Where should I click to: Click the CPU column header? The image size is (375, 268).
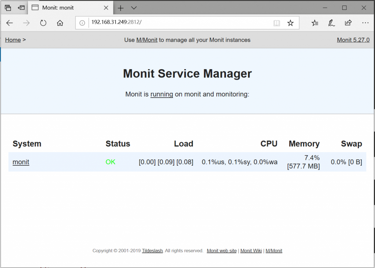[x=269, y=144]
